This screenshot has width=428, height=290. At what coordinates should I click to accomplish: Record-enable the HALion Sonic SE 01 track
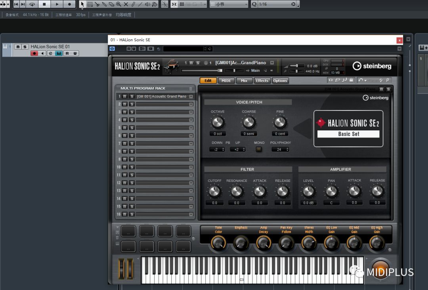click(34, 53)
